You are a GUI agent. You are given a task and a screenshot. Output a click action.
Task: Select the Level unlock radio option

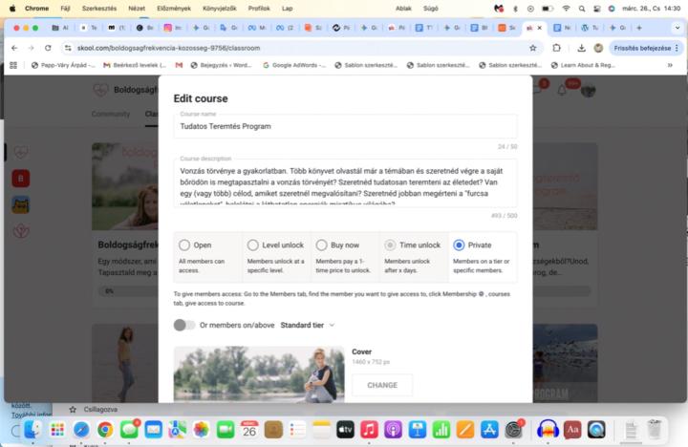252,245
